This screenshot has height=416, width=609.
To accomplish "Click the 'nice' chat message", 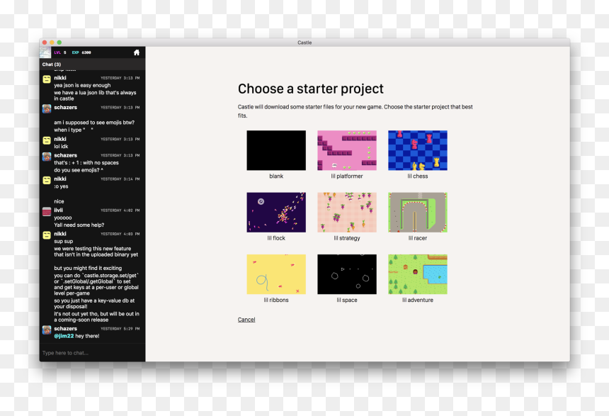I will [59, 201].
